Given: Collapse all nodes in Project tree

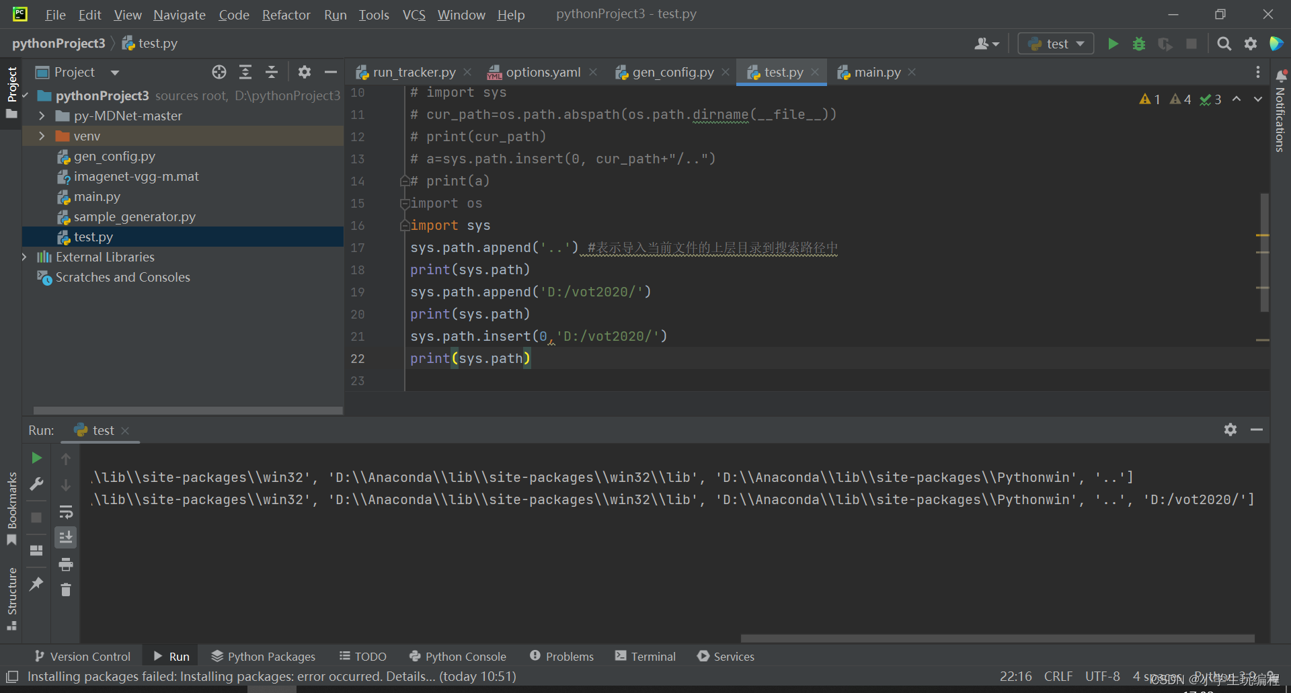Looking at the screenshot, I should point(271,72).
